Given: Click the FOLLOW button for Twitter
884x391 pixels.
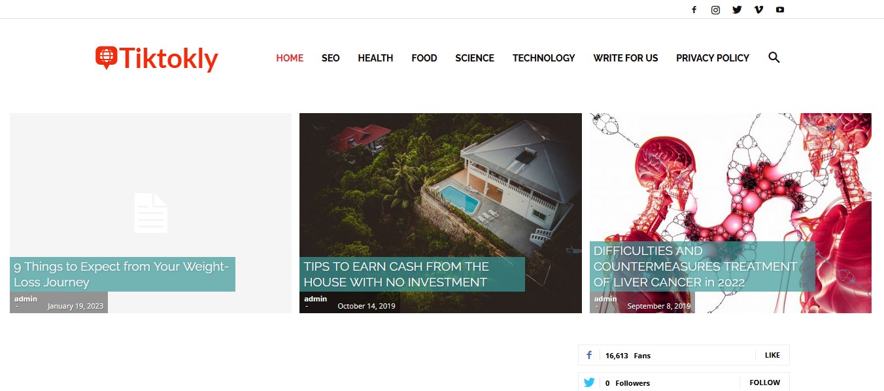Looking at the screenshot, I should (x=765, y=382).
